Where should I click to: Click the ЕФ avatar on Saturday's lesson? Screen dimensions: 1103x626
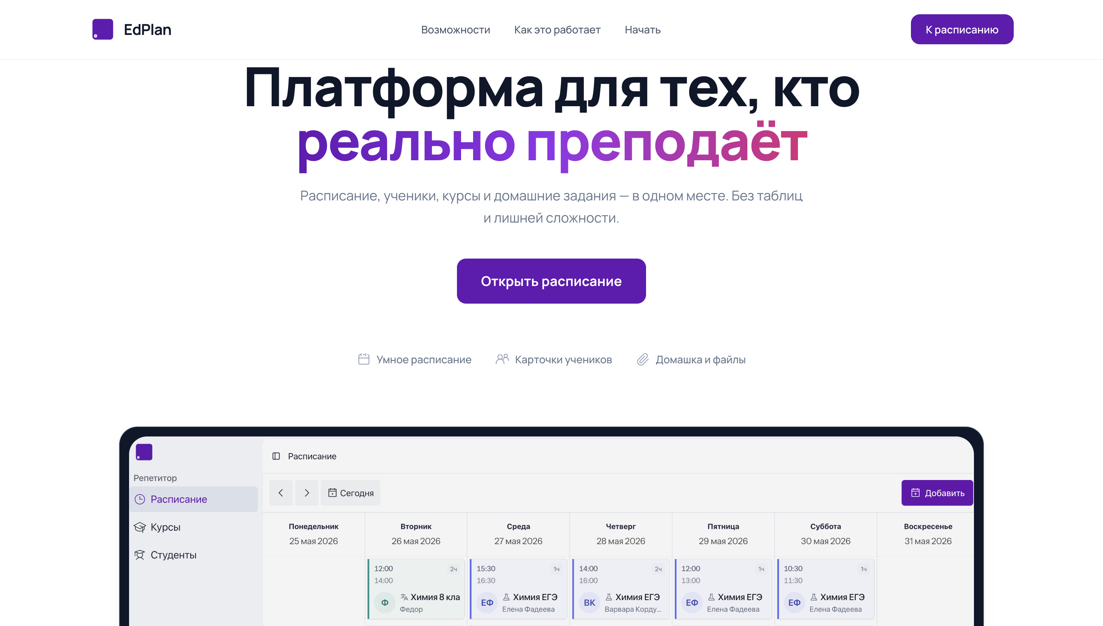tap(794, 603)
